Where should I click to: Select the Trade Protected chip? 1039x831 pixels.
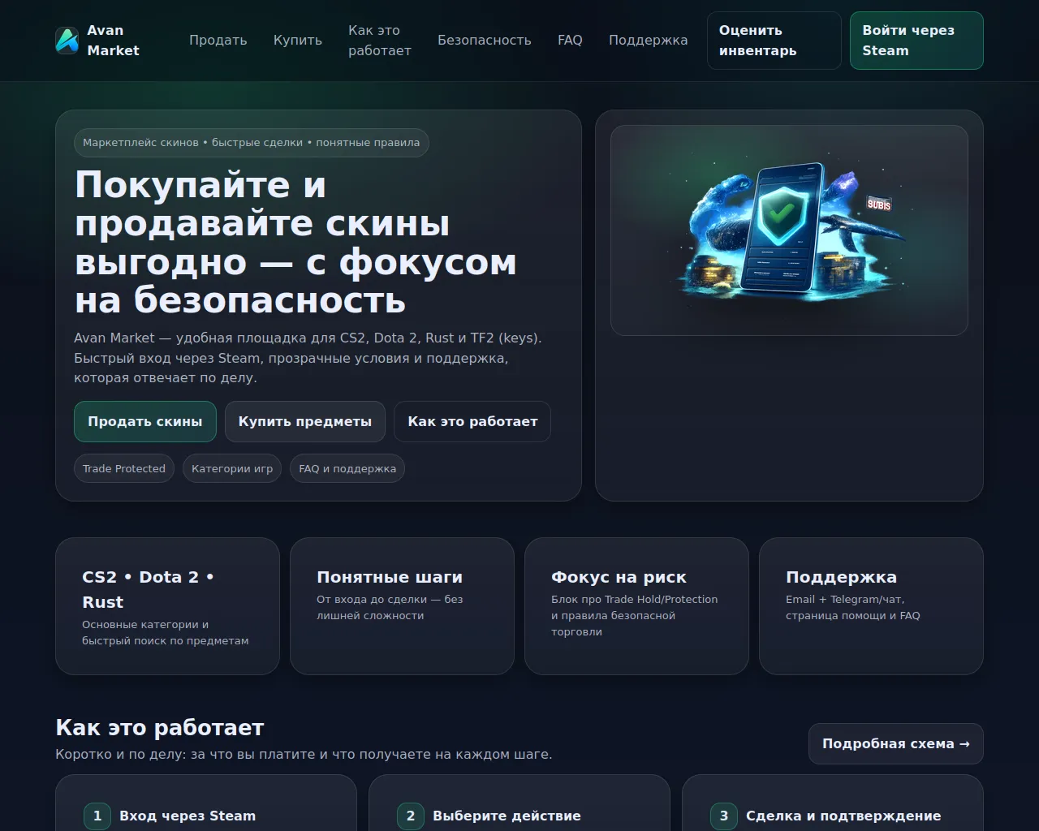(123, 468)
